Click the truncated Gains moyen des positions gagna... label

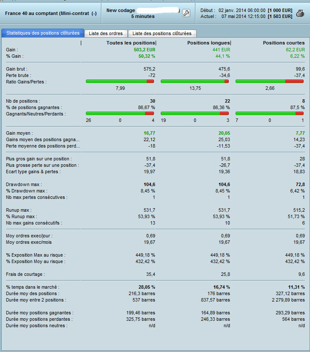43,139
